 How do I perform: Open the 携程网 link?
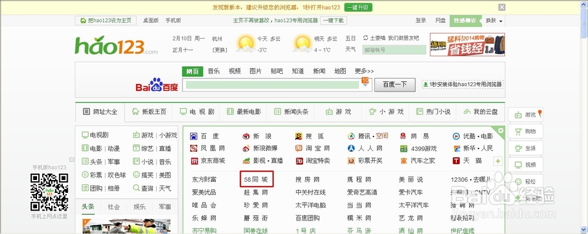point(359,179)
